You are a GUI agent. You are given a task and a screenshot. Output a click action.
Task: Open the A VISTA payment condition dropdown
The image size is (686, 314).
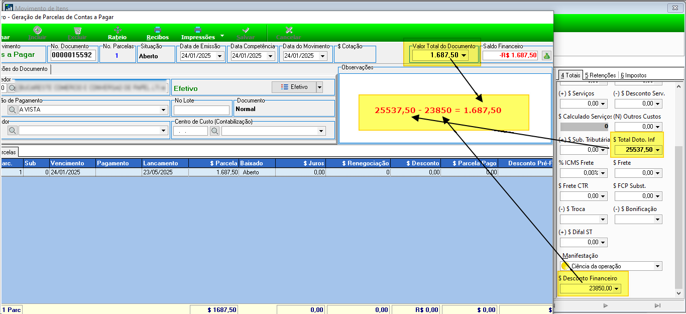(163, 110)
